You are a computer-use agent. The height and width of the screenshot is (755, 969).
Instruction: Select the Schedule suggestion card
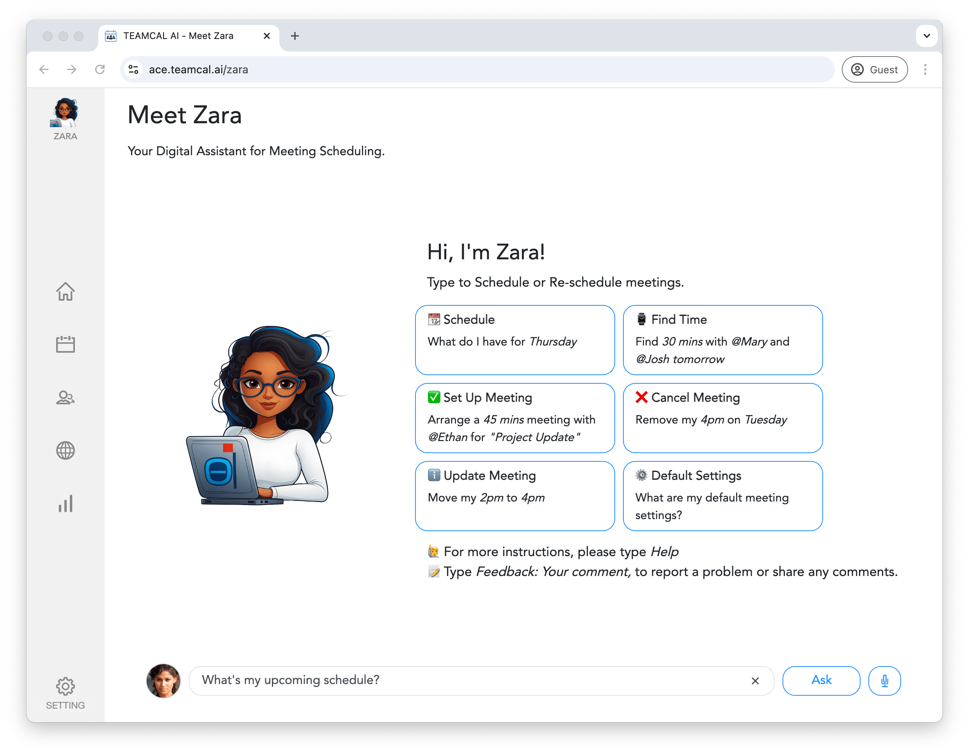click(515, 340)
